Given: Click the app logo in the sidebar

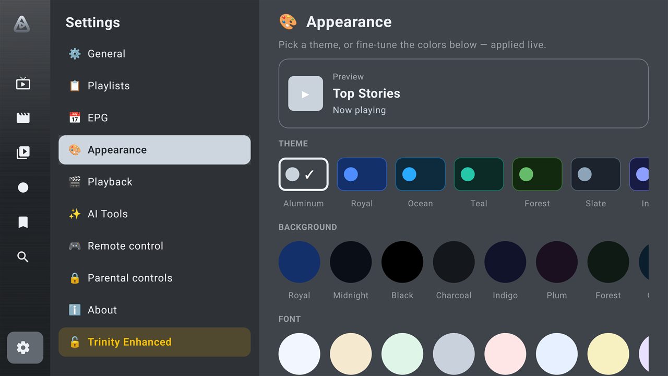Looking at the screenshot, I should [22, 24].
